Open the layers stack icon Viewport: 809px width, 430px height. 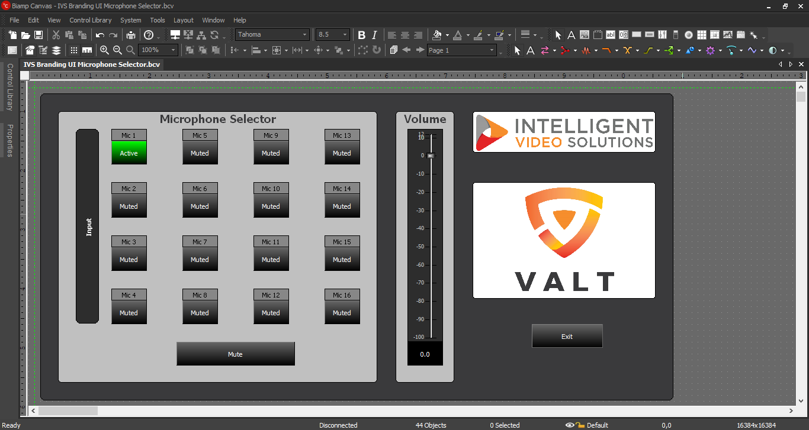(x=56, y=50)
